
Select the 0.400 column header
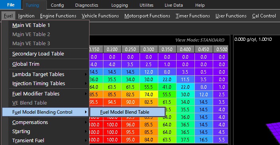[x=185, y=49]
